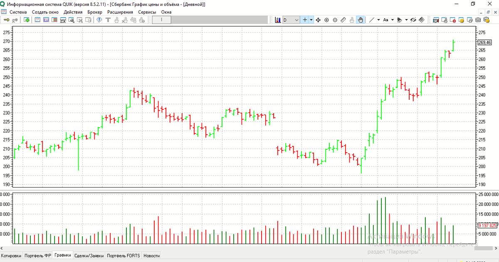Select the Графики tab
The image size is (499, 262).
62,255
